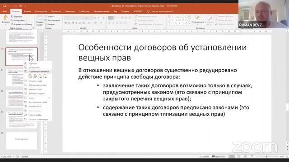The image size is (289, 162).
Task: Click Cut (Вырезать) in the ribbon
Action: 16,17
